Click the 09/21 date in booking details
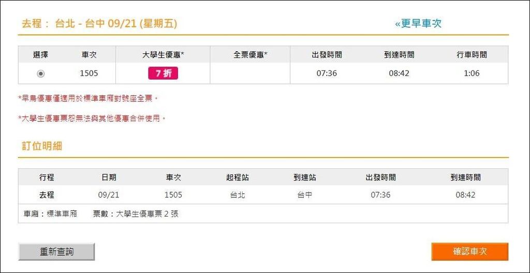The image size is (530, 273). pos(109,195)
